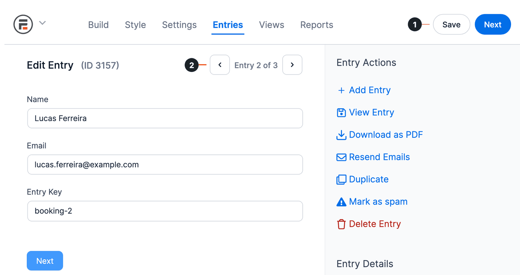Click the "Edit Entry" heading
This screenshot has height=275, width=520.
(x=50, y=65)
